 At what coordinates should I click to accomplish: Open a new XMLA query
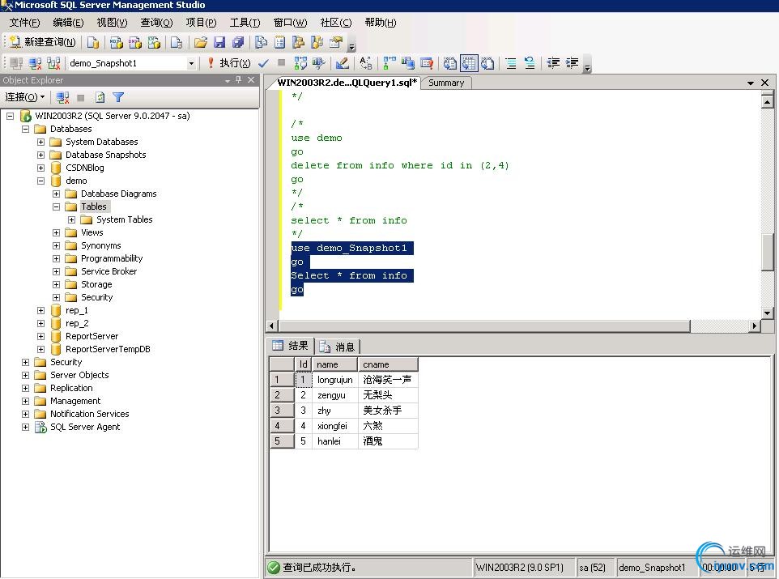[x=154, y=43]
